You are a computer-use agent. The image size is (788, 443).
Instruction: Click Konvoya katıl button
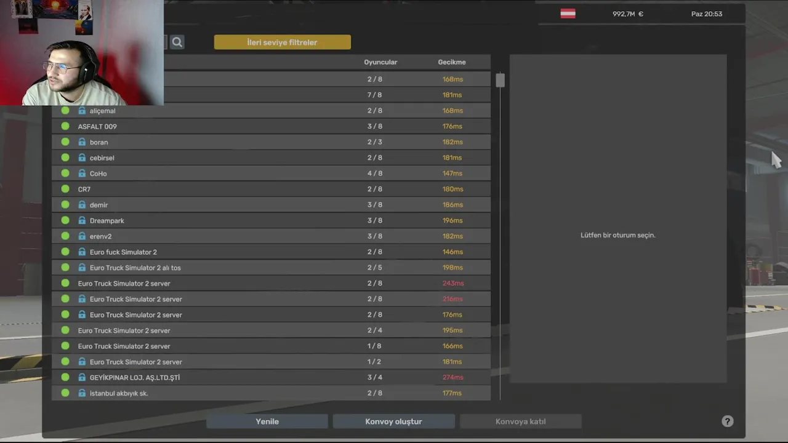pyautogui.click(x=521, y=421)
